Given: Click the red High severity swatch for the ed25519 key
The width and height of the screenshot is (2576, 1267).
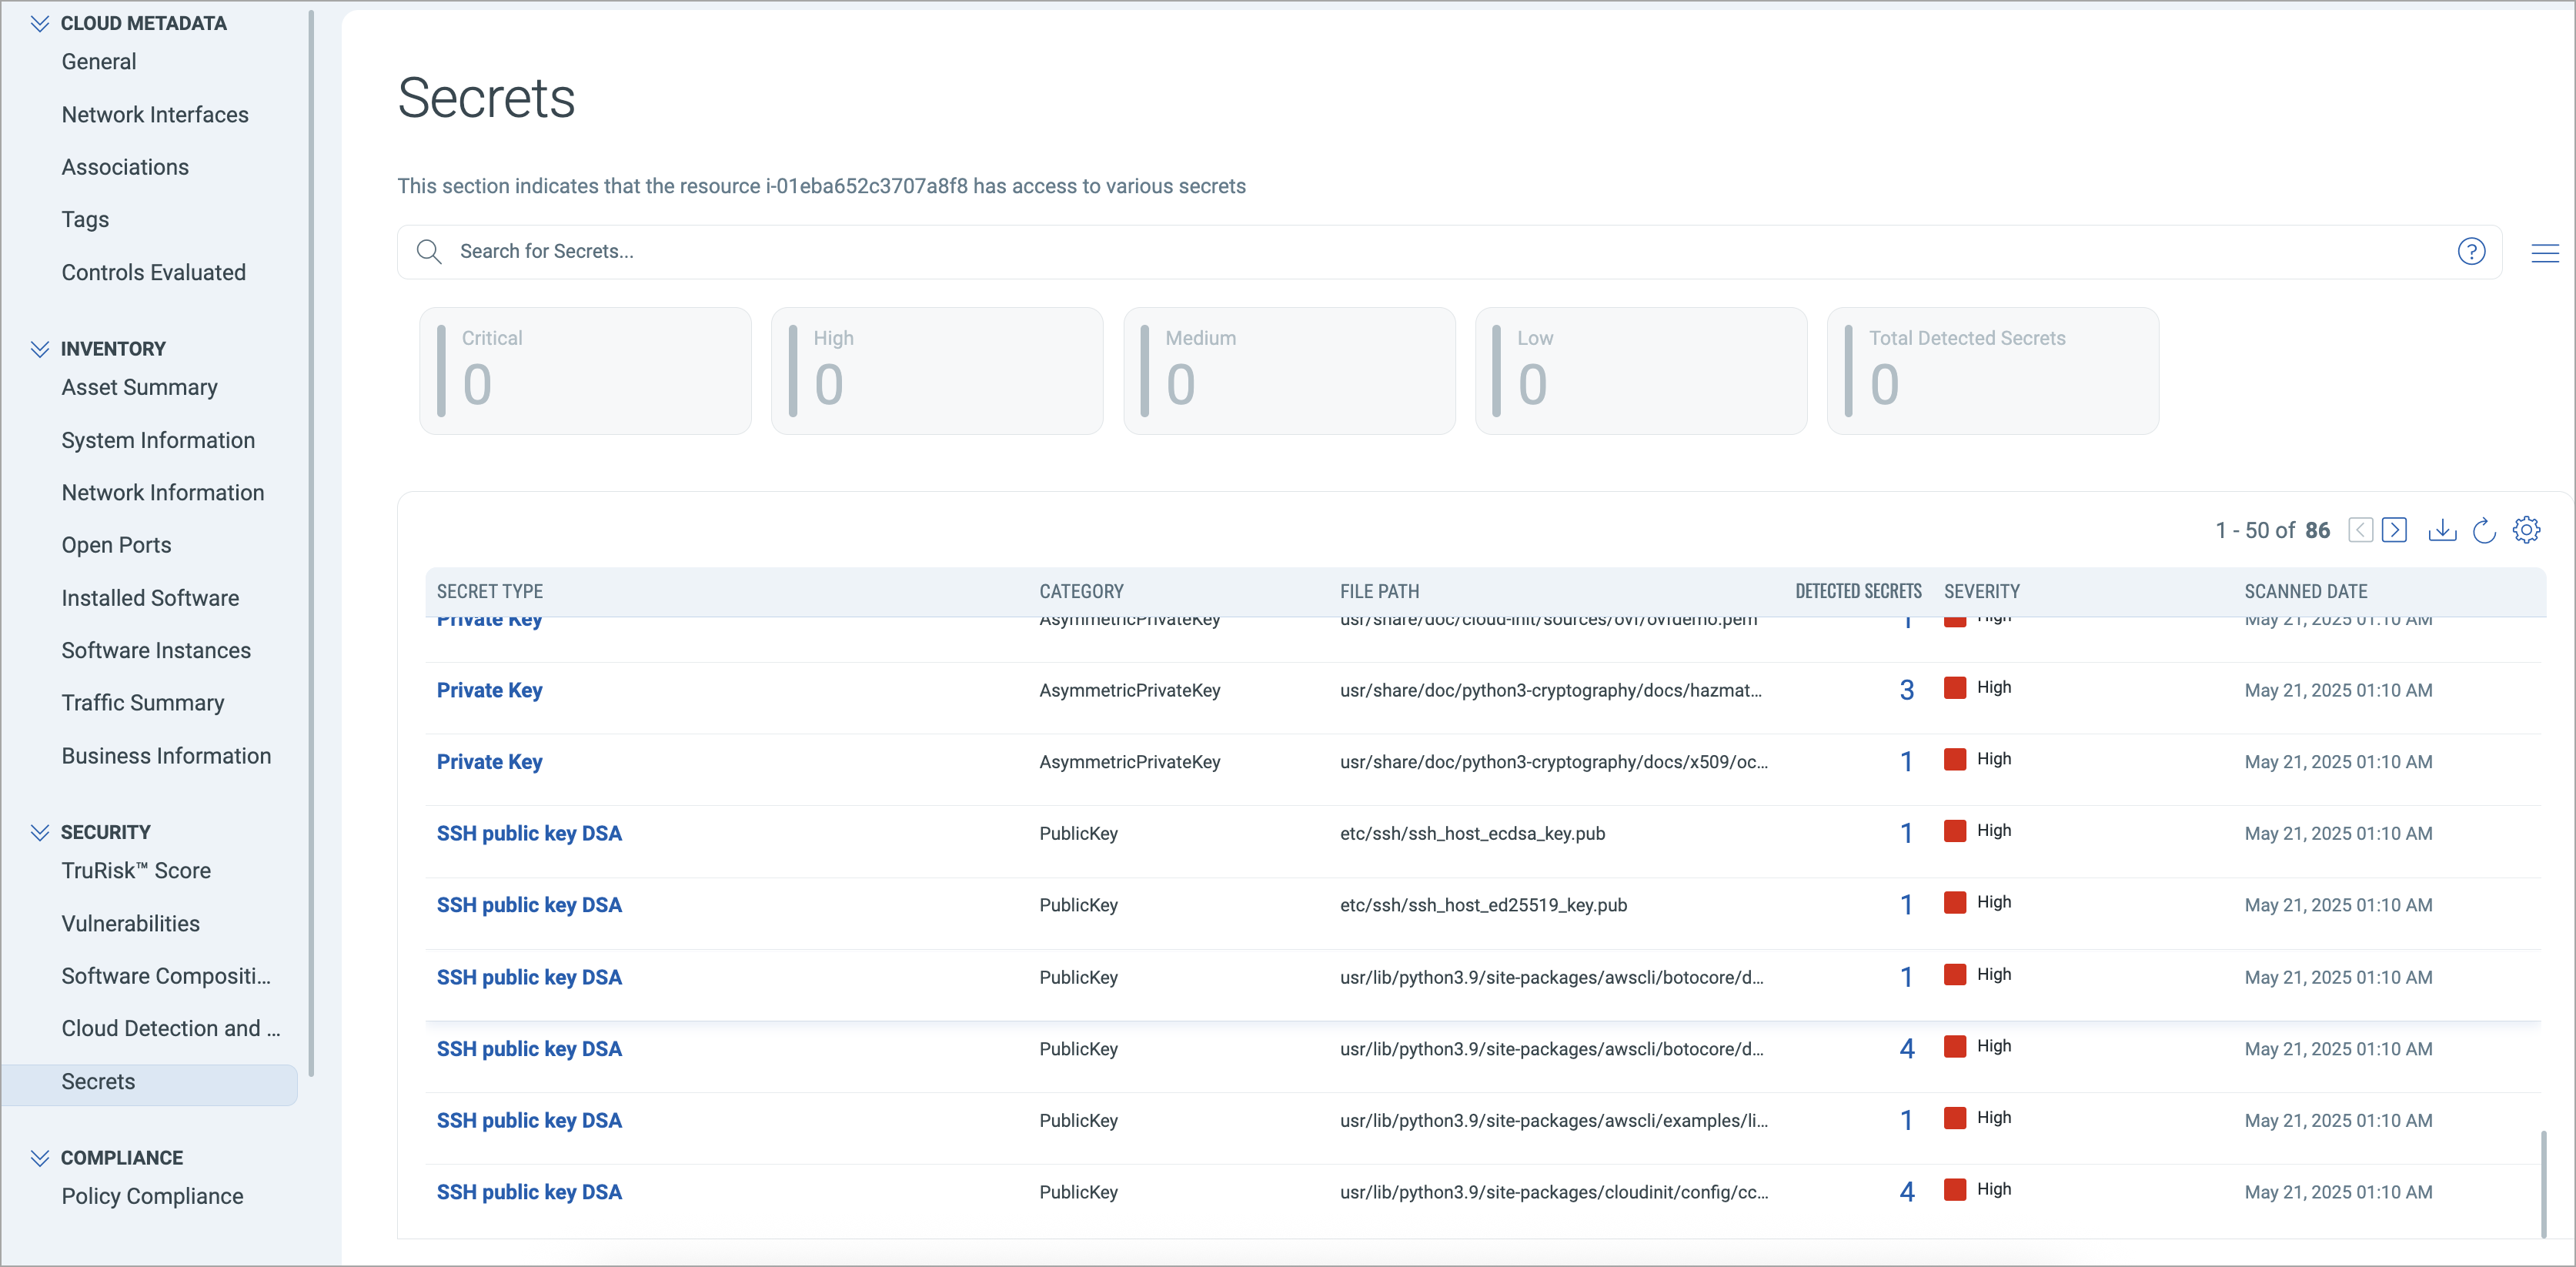Looking at the screenshot, I should tap(1954, 903).
